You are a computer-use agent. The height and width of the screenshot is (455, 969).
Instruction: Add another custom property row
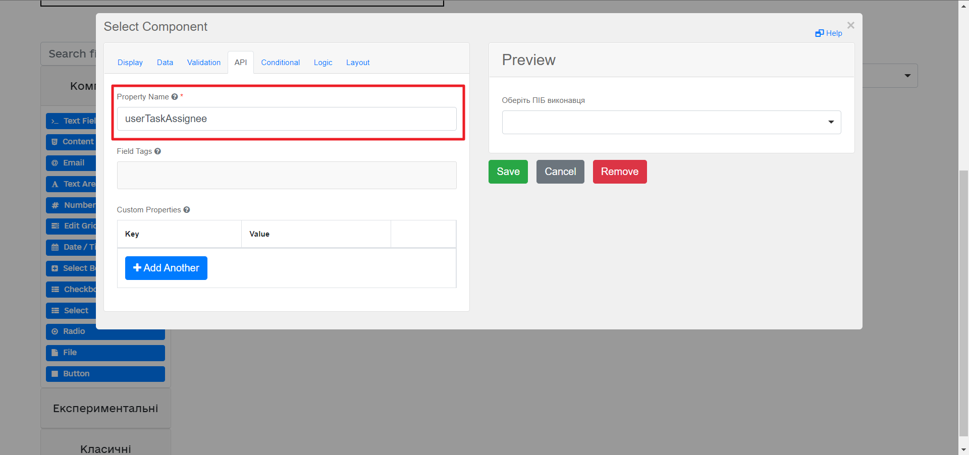click(166, 268)
